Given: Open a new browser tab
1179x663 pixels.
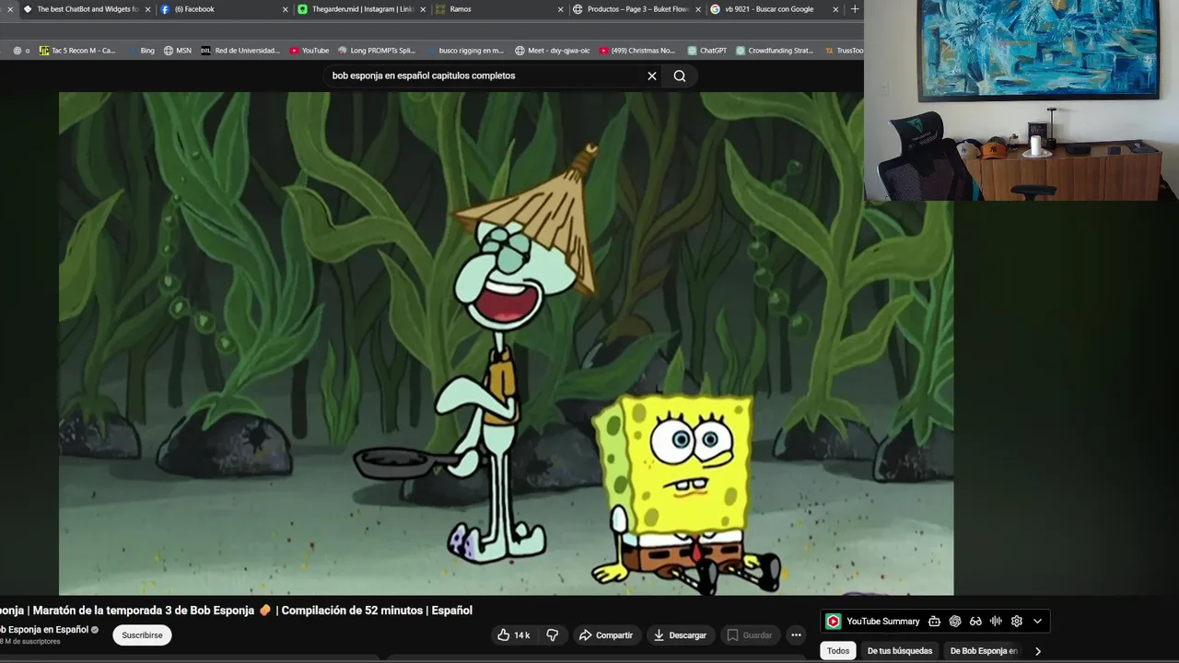Looking at the screenshot, I should (855, 9).
